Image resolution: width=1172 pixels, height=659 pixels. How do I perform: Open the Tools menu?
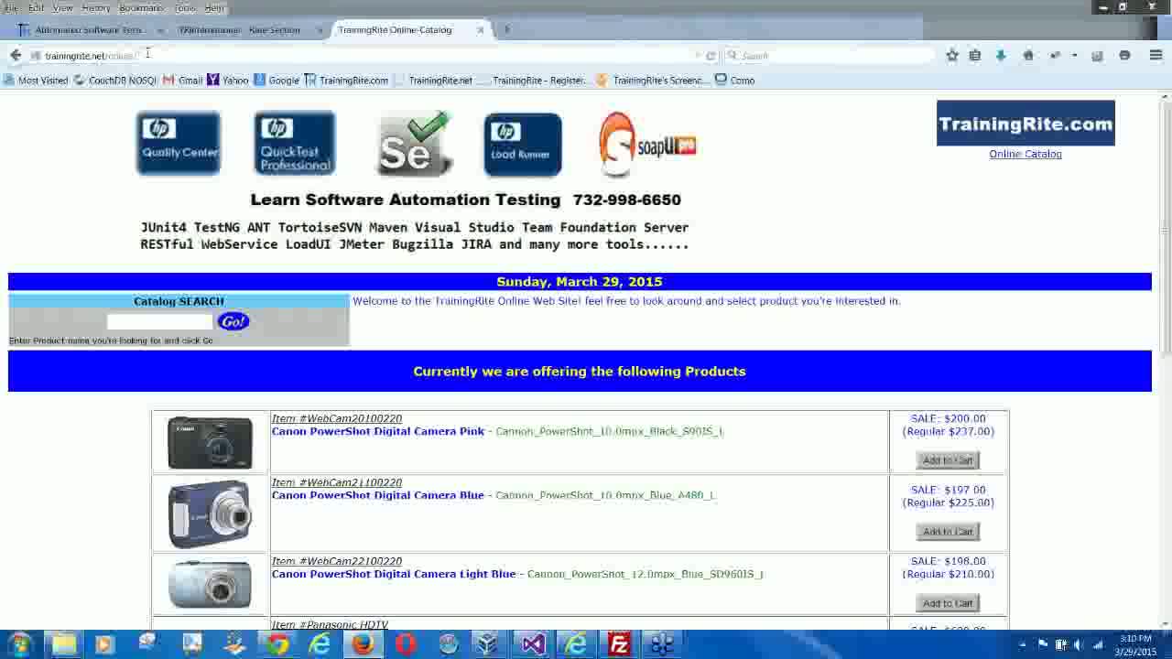click(185, 7)
